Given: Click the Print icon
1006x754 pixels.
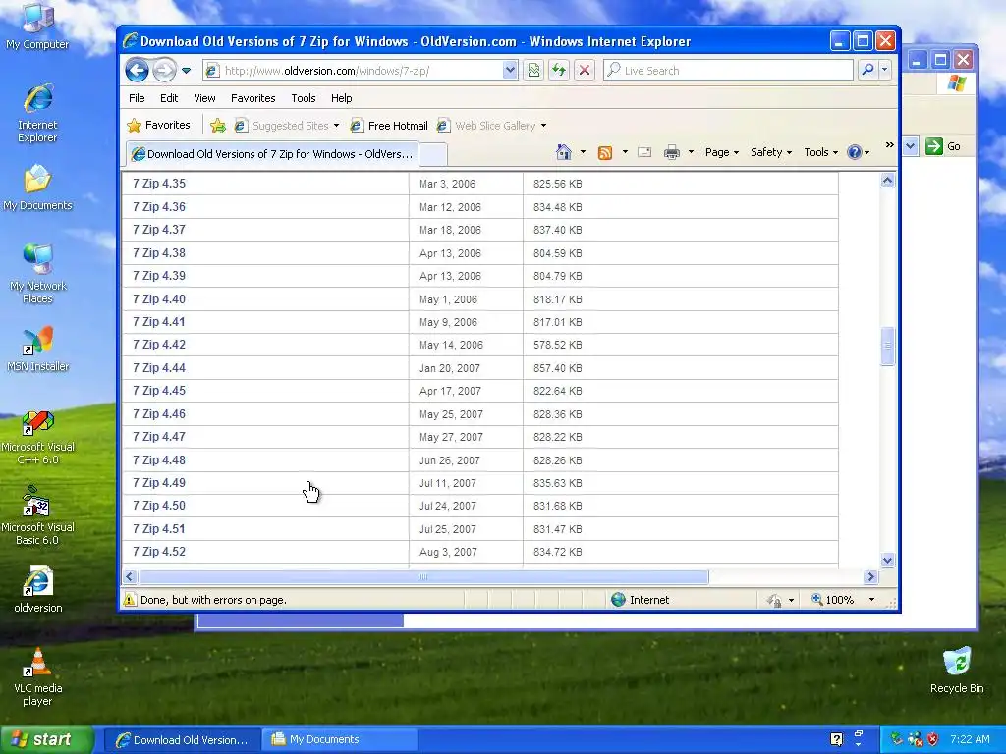Looking at the screenshot, I should coord(672,152).
